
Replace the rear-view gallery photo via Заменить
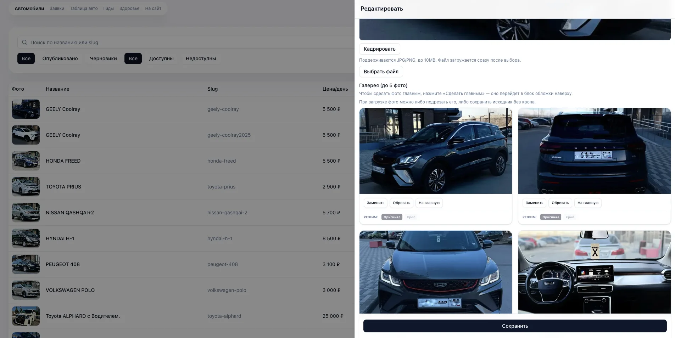pos(534,203)
